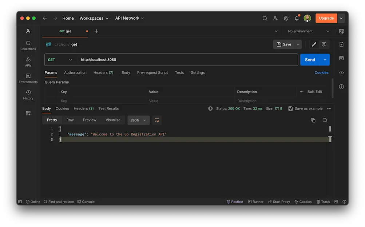Open the No environment selector
Viewport: 365px width, 227px height.
tap(307, 31)
